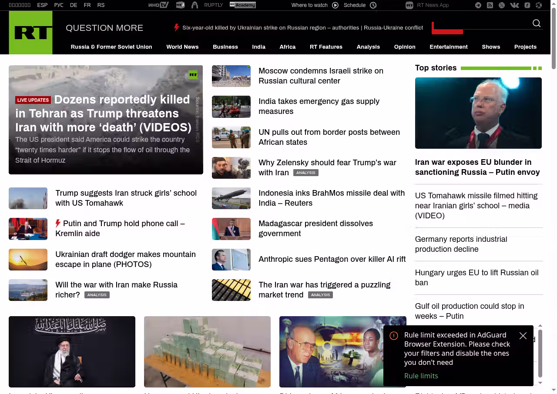
Task: Click the green RT logo
Action: pos(30,33)
